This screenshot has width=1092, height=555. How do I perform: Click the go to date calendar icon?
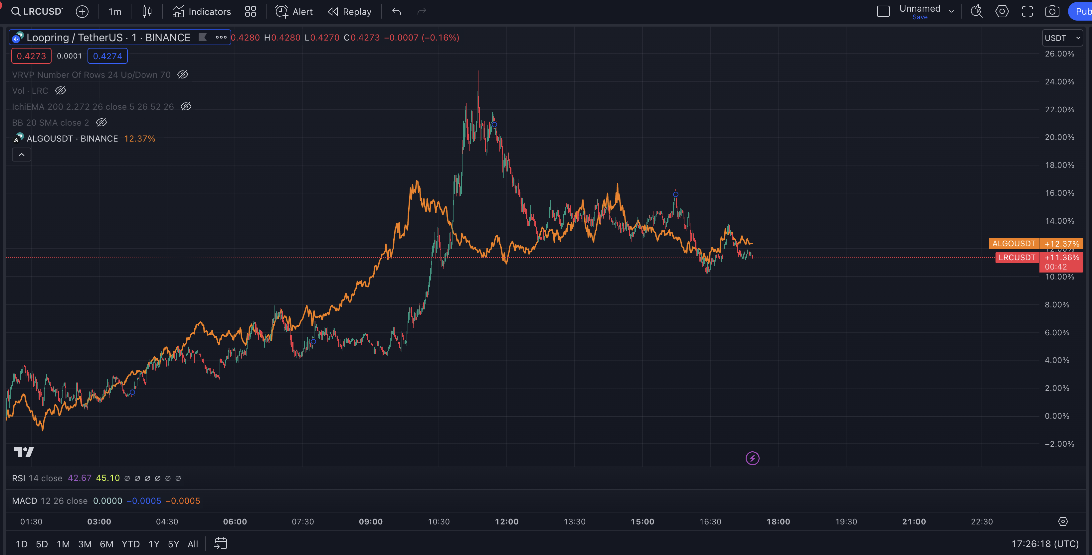(221, 544)
